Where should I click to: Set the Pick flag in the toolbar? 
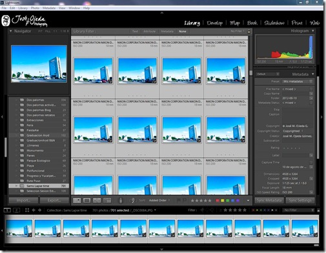point(179,200)
